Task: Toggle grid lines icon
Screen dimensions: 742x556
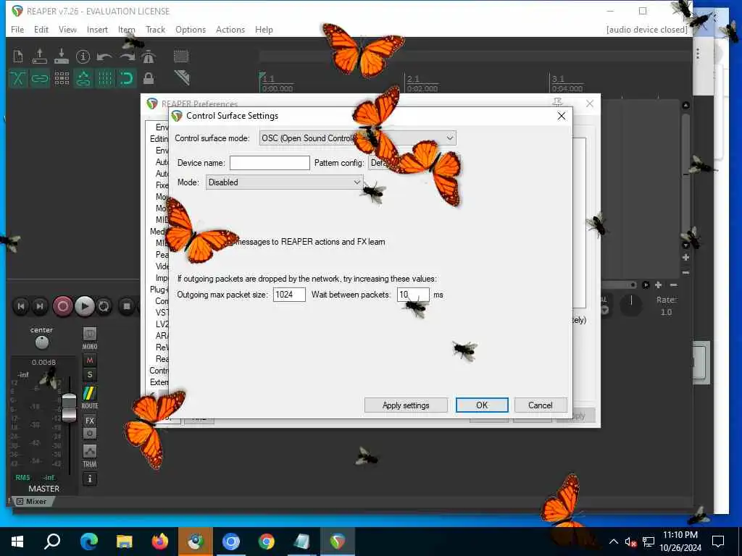Action: point(104,78)
